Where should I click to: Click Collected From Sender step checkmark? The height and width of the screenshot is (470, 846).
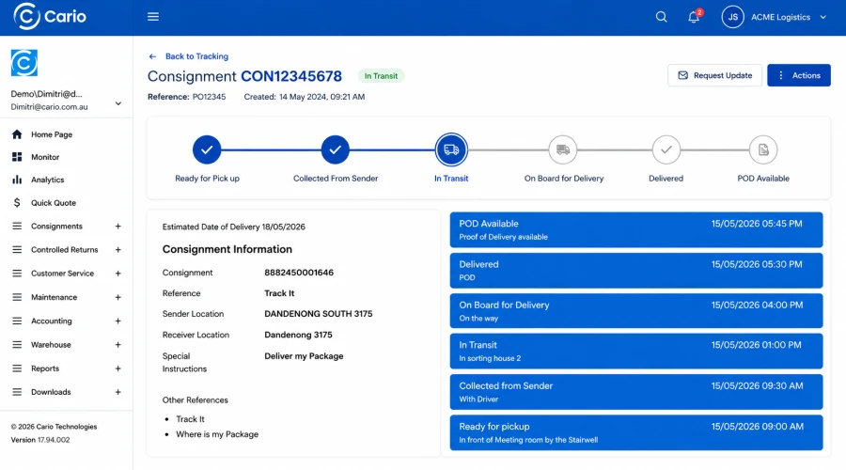coord(335,149)
